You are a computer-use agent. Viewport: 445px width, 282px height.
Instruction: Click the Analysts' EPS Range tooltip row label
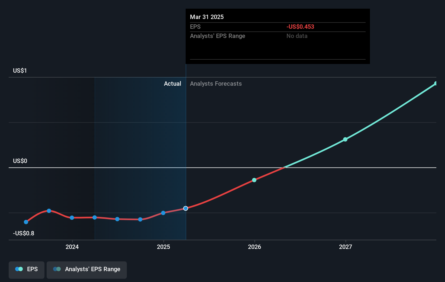(218, 36)
